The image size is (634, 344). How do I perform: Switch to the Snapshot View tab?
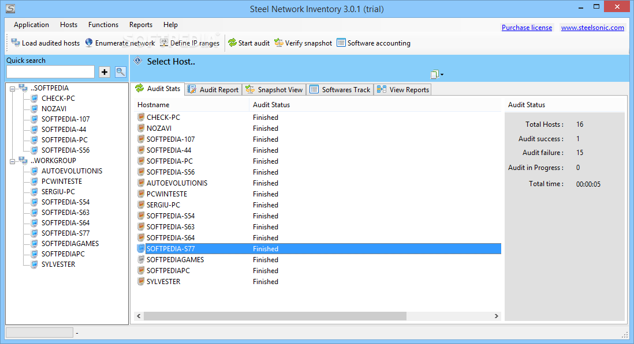click(274, 89)
